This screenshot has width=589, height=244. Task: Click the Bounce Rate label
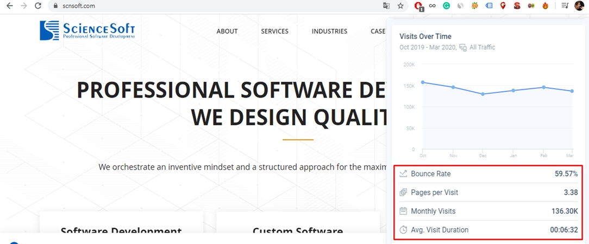[x=430, y=174]
